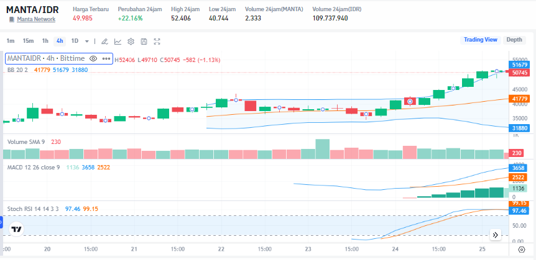Click the +22.16% 24-hour change value
The width and height of the screenshot is (536, 260).
tap(130, 18)
